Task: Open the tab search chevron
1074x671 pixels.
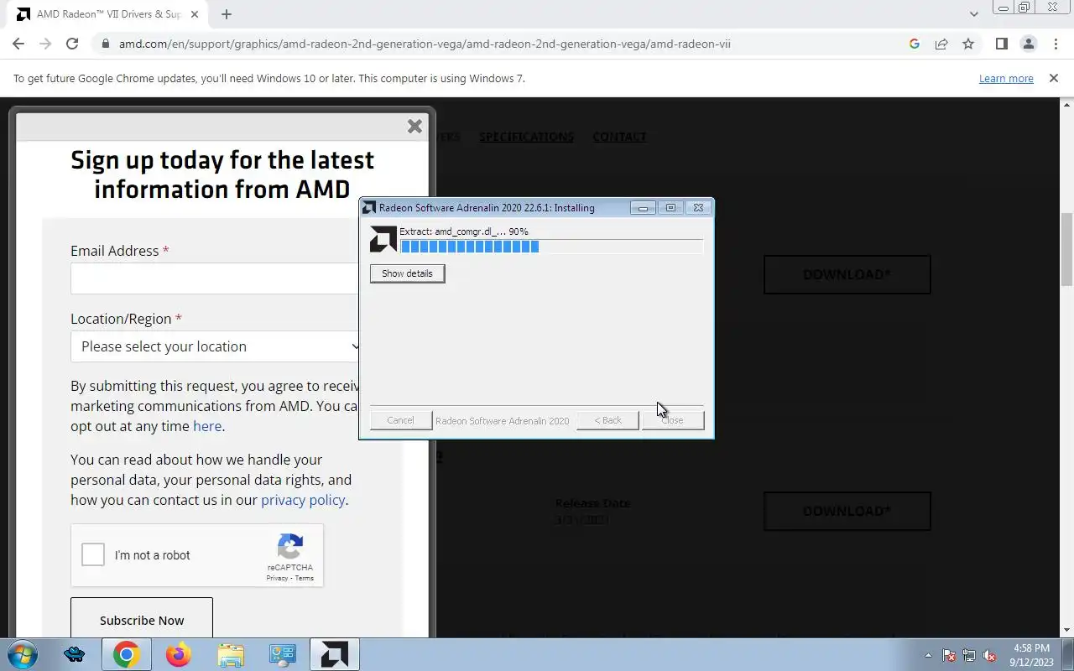Action: (974, 14)
